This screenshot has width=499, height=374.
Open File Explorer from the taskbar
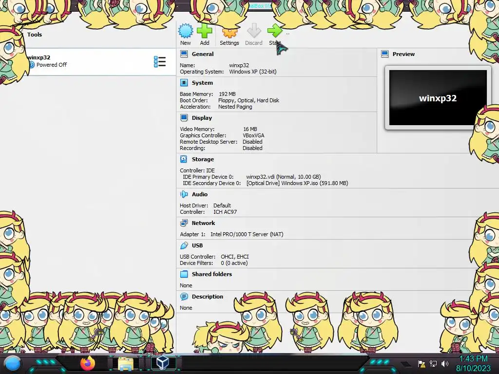pos(126,363)
